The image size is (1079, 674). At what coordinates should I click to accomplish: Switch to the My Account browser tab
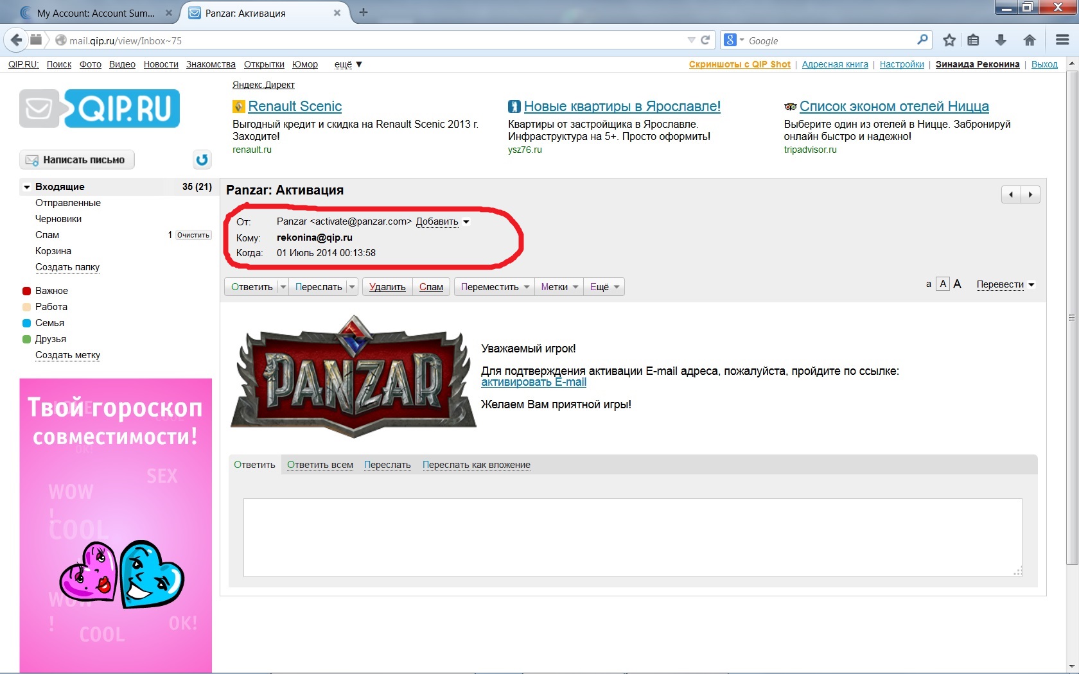(x=95, y=13)
